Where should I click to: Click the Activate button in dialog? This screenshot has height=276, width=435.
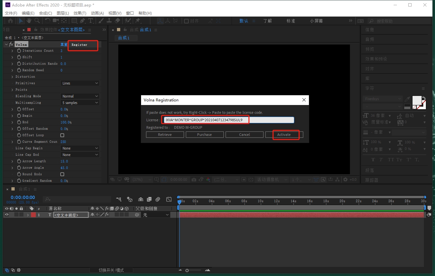pyautogui.click(x=284, y=135)
